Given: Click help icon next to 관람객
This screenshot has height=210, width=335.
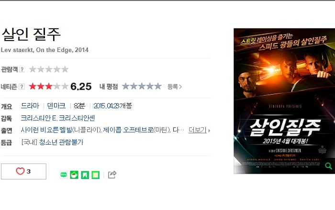Looking at the screenshot, I should 22,69.
